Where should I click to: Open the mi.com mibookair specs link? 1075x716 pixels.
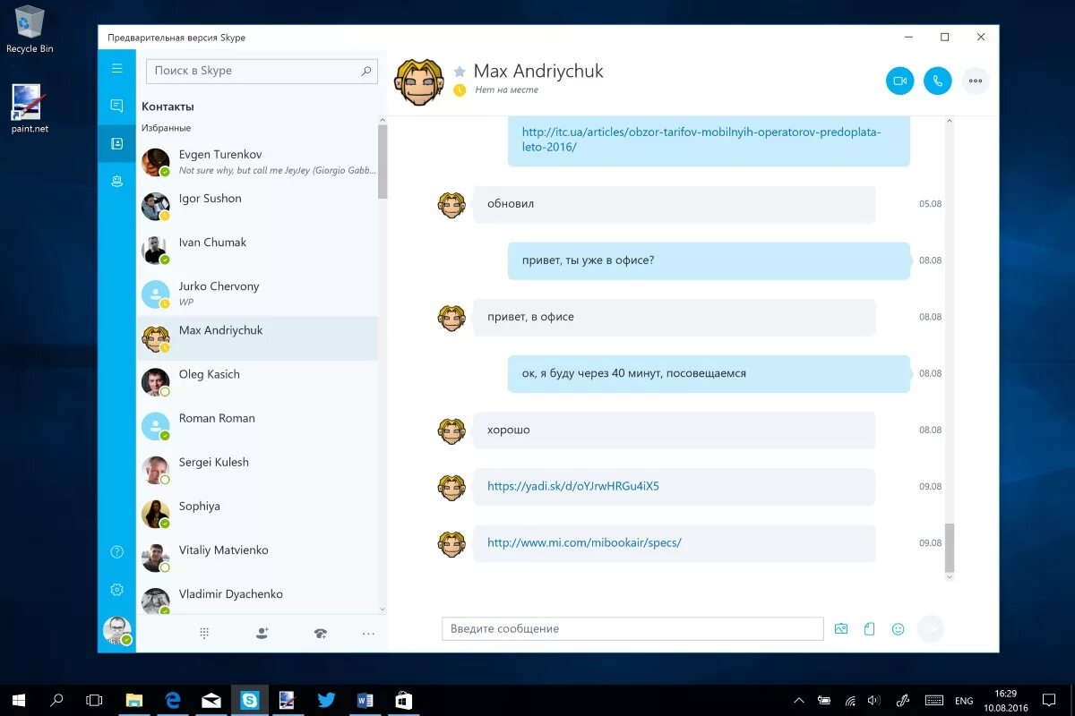click(x=584, y=542)
